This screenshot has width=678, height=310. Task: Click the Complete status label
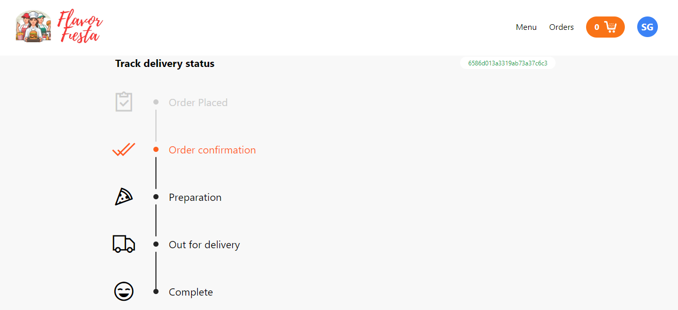tap(191, 291)
